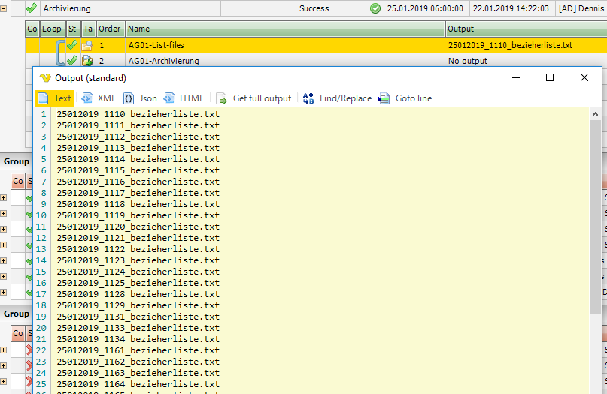Click green status checkmark of AG01-List-files row

[72, 46]
